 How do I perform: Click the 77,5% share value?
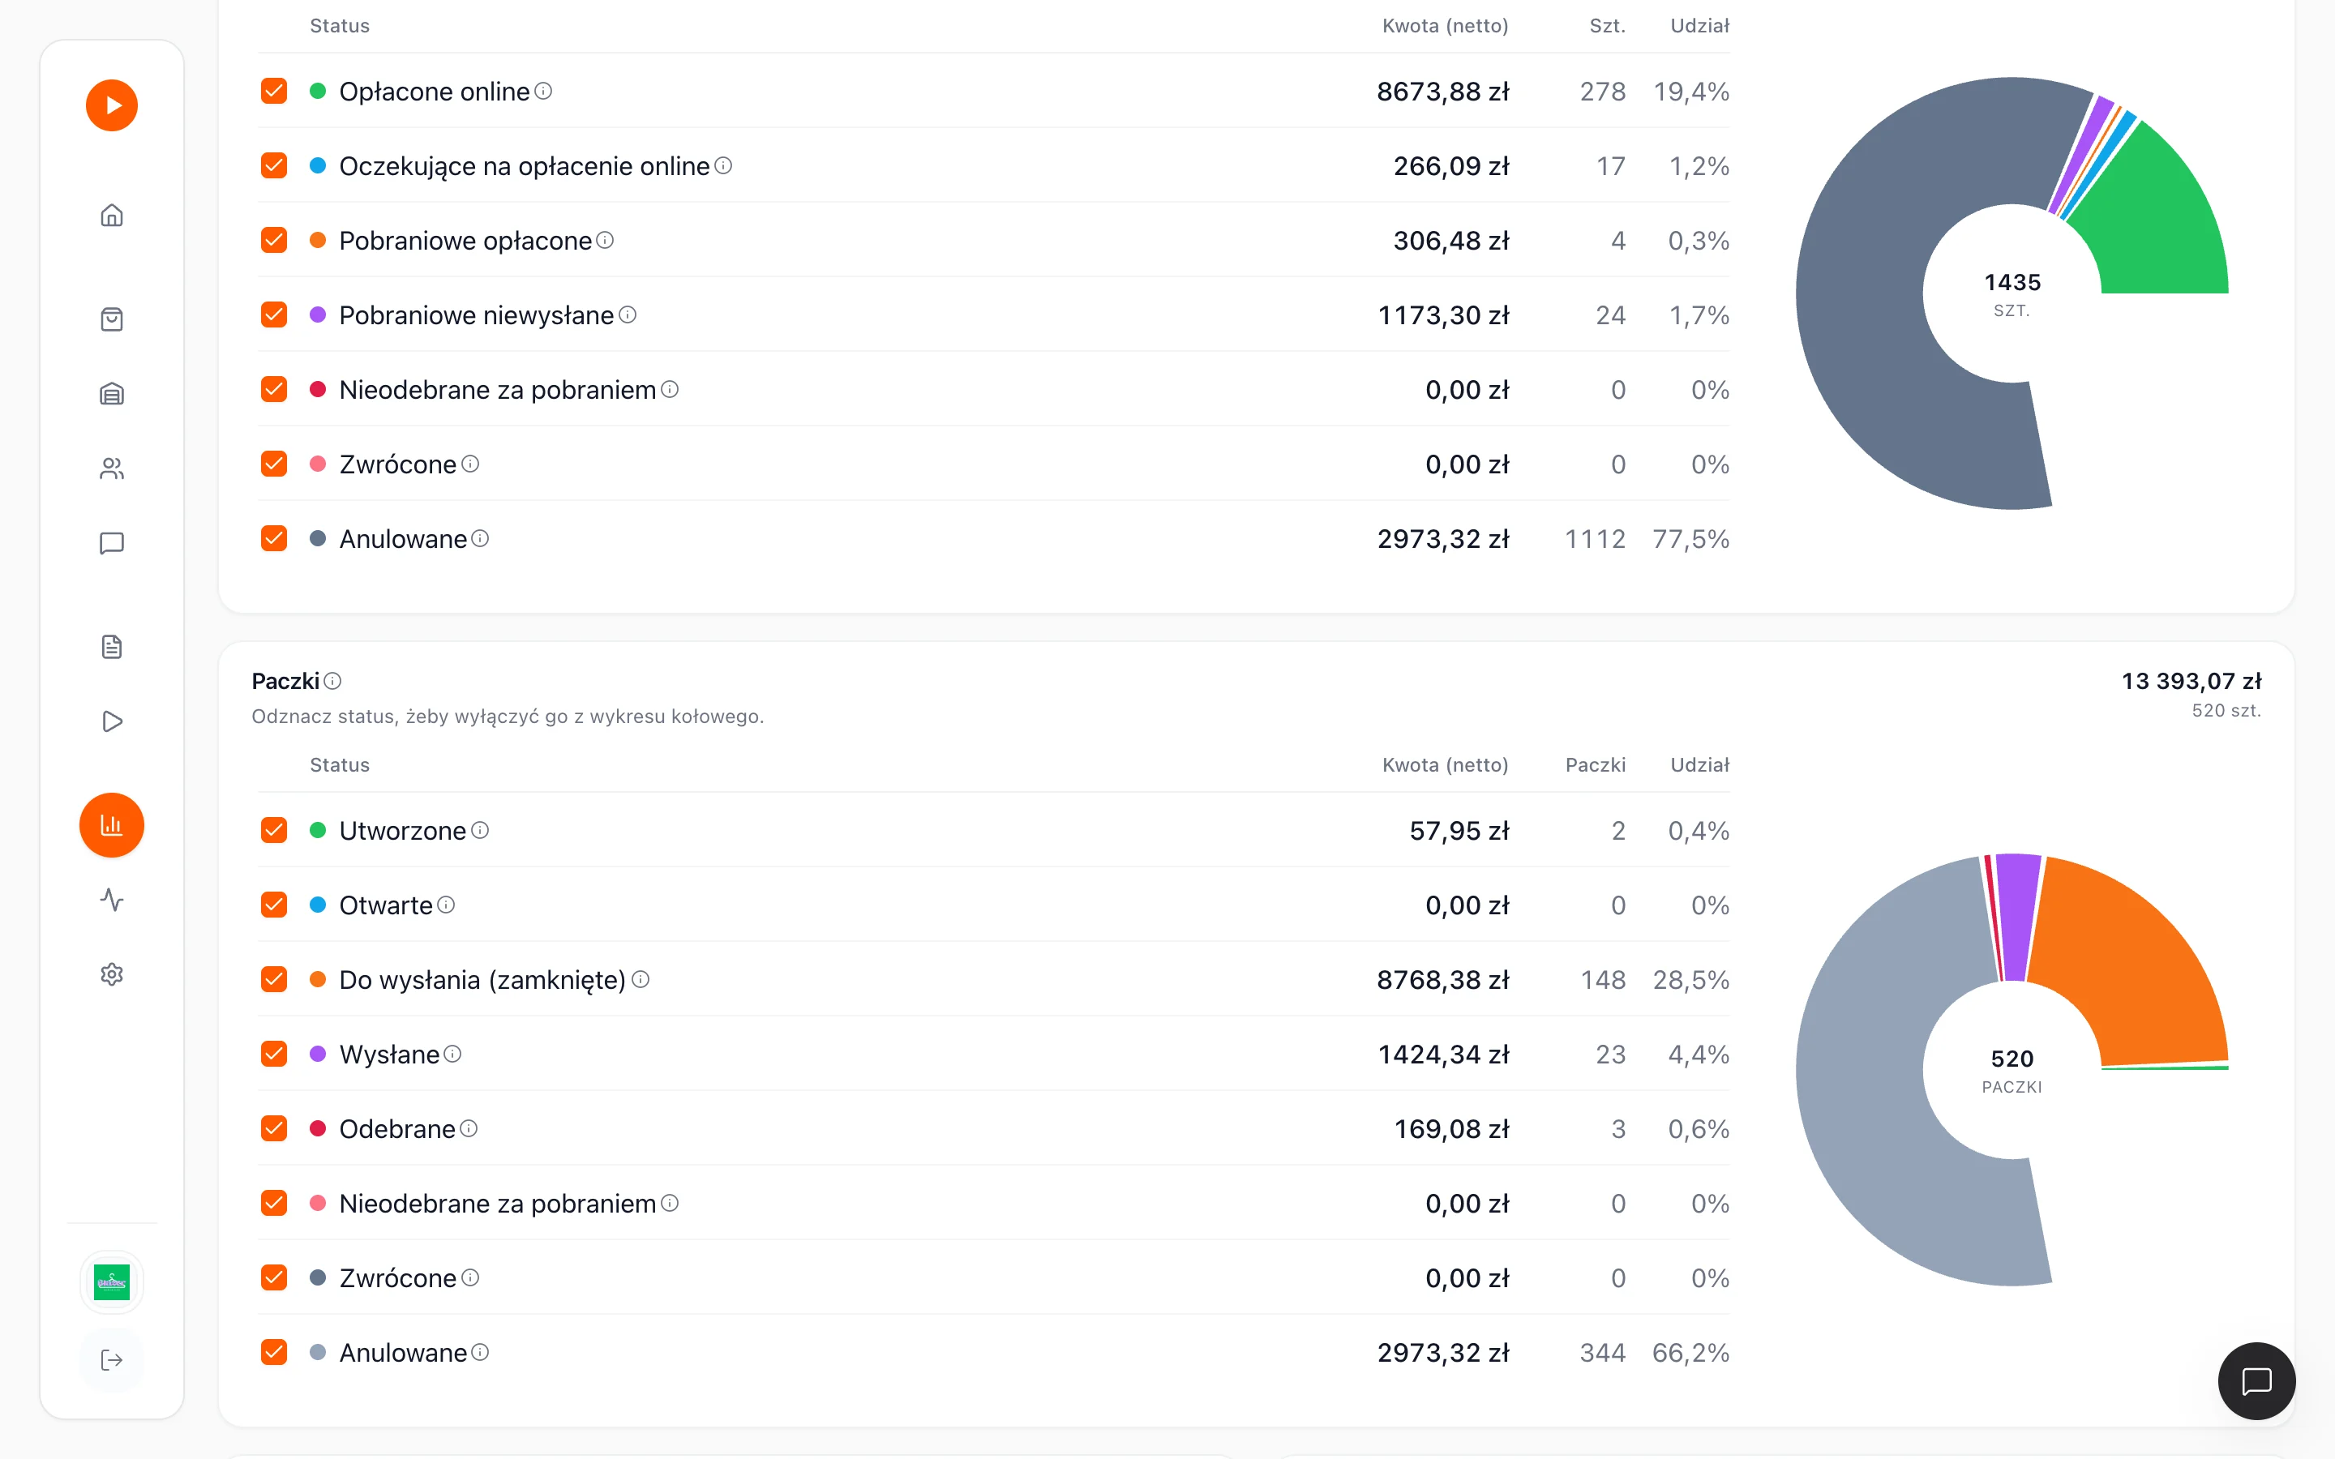point(1690,539)
